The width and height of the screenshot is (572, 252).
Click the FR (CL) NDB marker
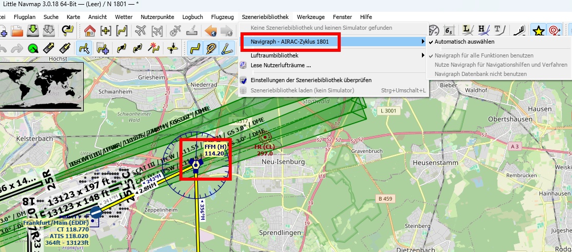pos(265,137)
